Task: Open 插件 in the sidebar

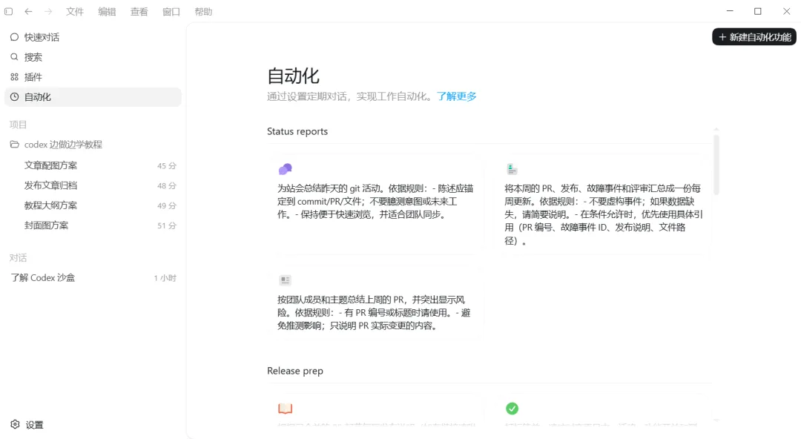Action: [x=93, y=77]
